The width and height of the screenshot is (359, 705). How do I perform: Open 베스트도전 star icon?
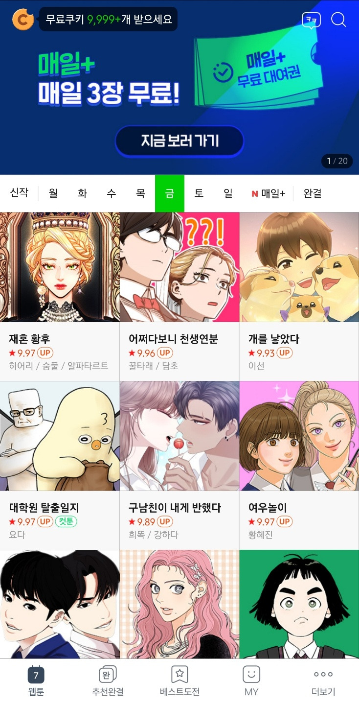pos(179,674)
